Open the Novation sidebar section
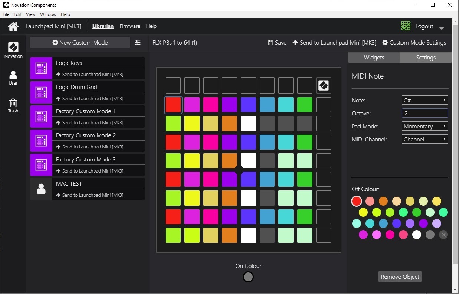 point(13,50)
